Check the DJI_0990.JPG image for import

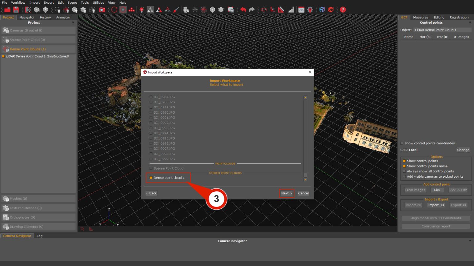click(151, 112)
